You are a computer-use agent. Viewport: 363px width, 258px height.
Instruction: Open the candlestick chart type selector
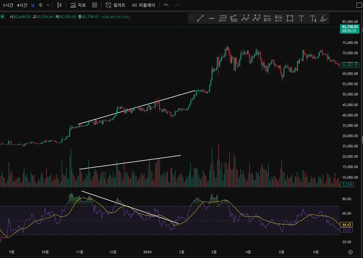pos(59,5)
